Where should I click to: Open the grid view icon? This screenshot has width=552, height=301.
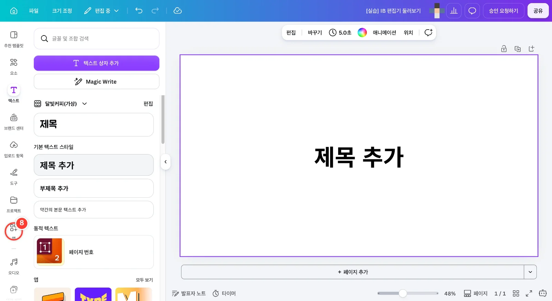(x=516, y=293)
